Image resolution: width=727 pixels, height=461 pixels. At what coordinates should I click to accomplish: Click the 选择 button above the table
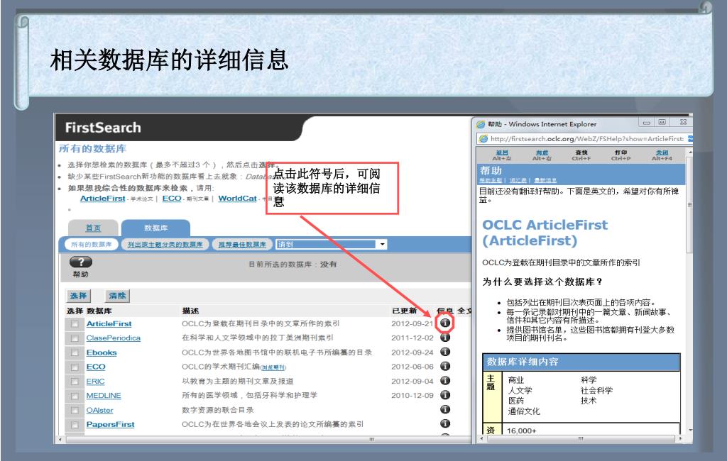click(x=78, y=296)
